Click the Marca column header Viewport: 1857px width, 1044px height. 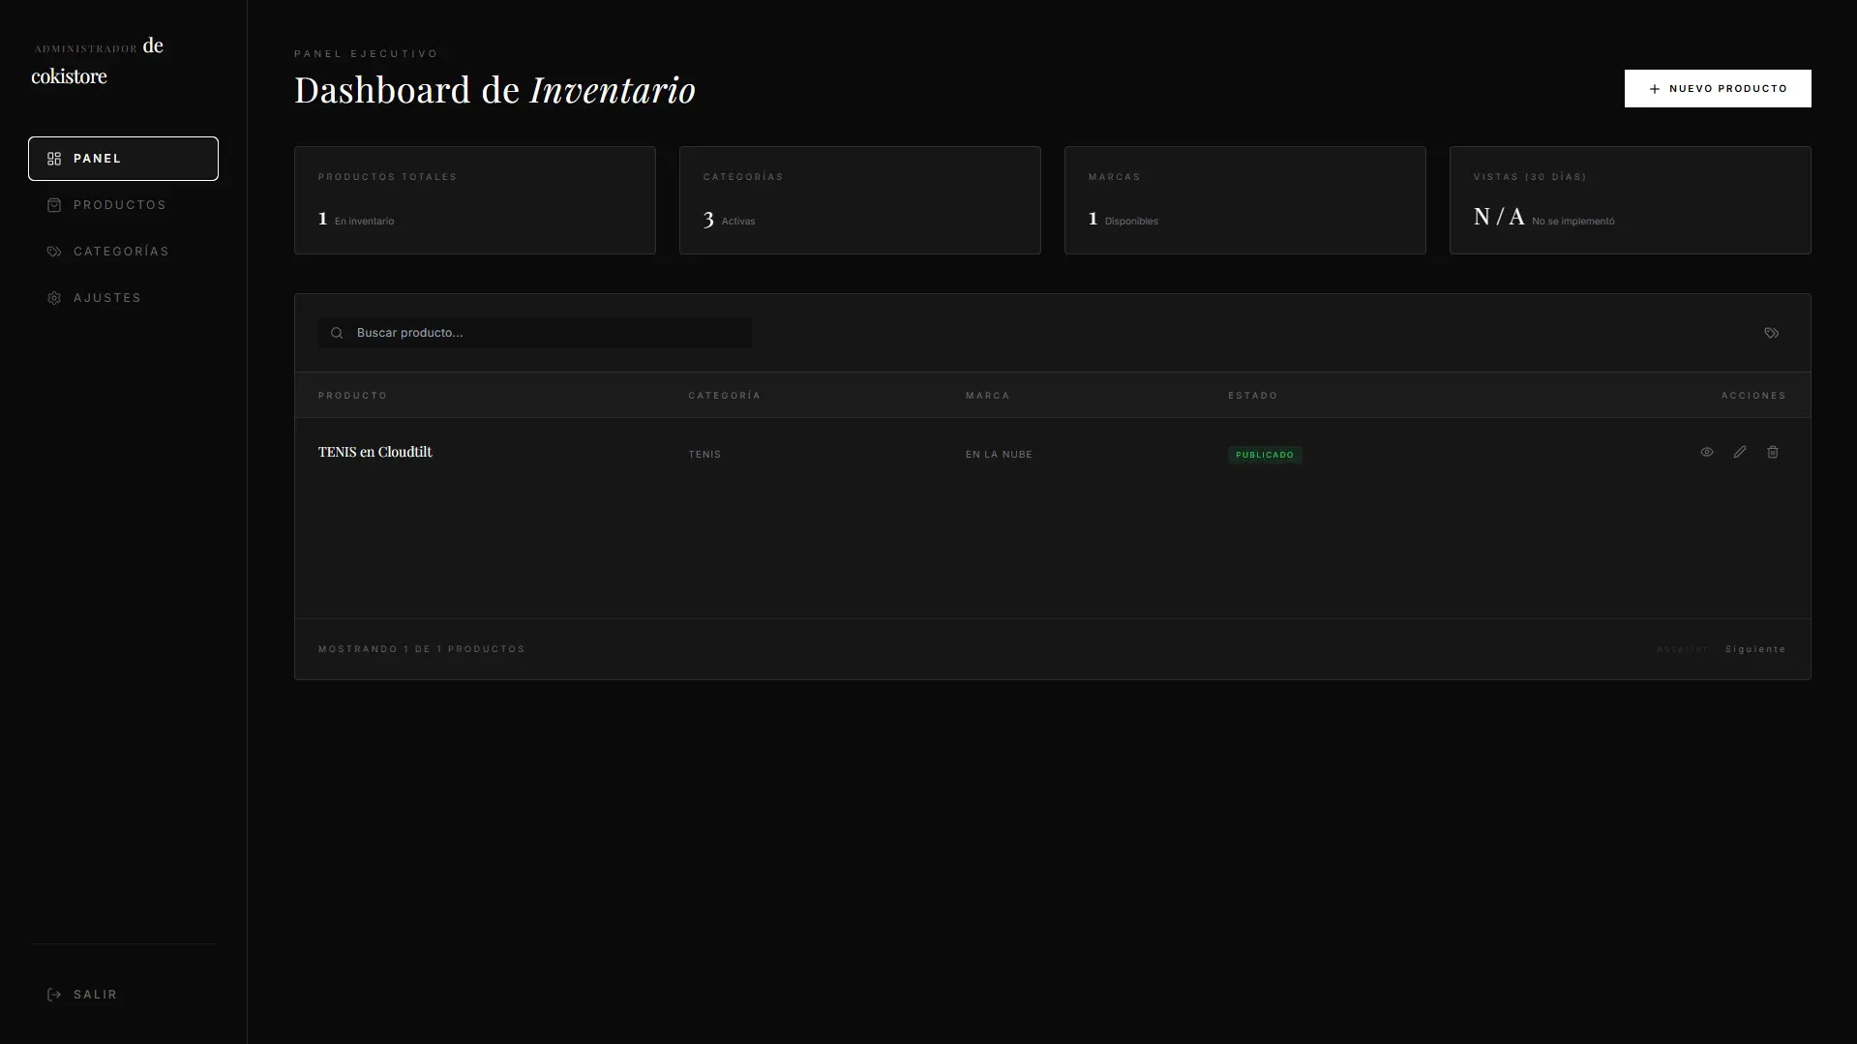(987, 396)
